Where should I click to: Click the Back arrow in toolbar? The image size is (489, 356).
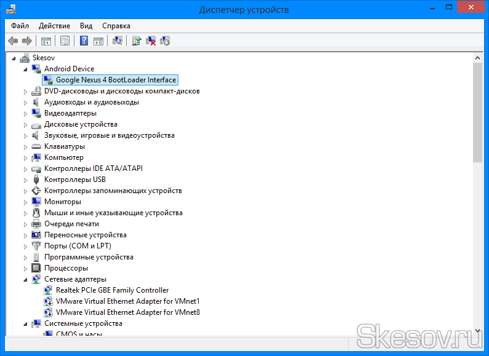pyautogui.click(x=13, y=41)
